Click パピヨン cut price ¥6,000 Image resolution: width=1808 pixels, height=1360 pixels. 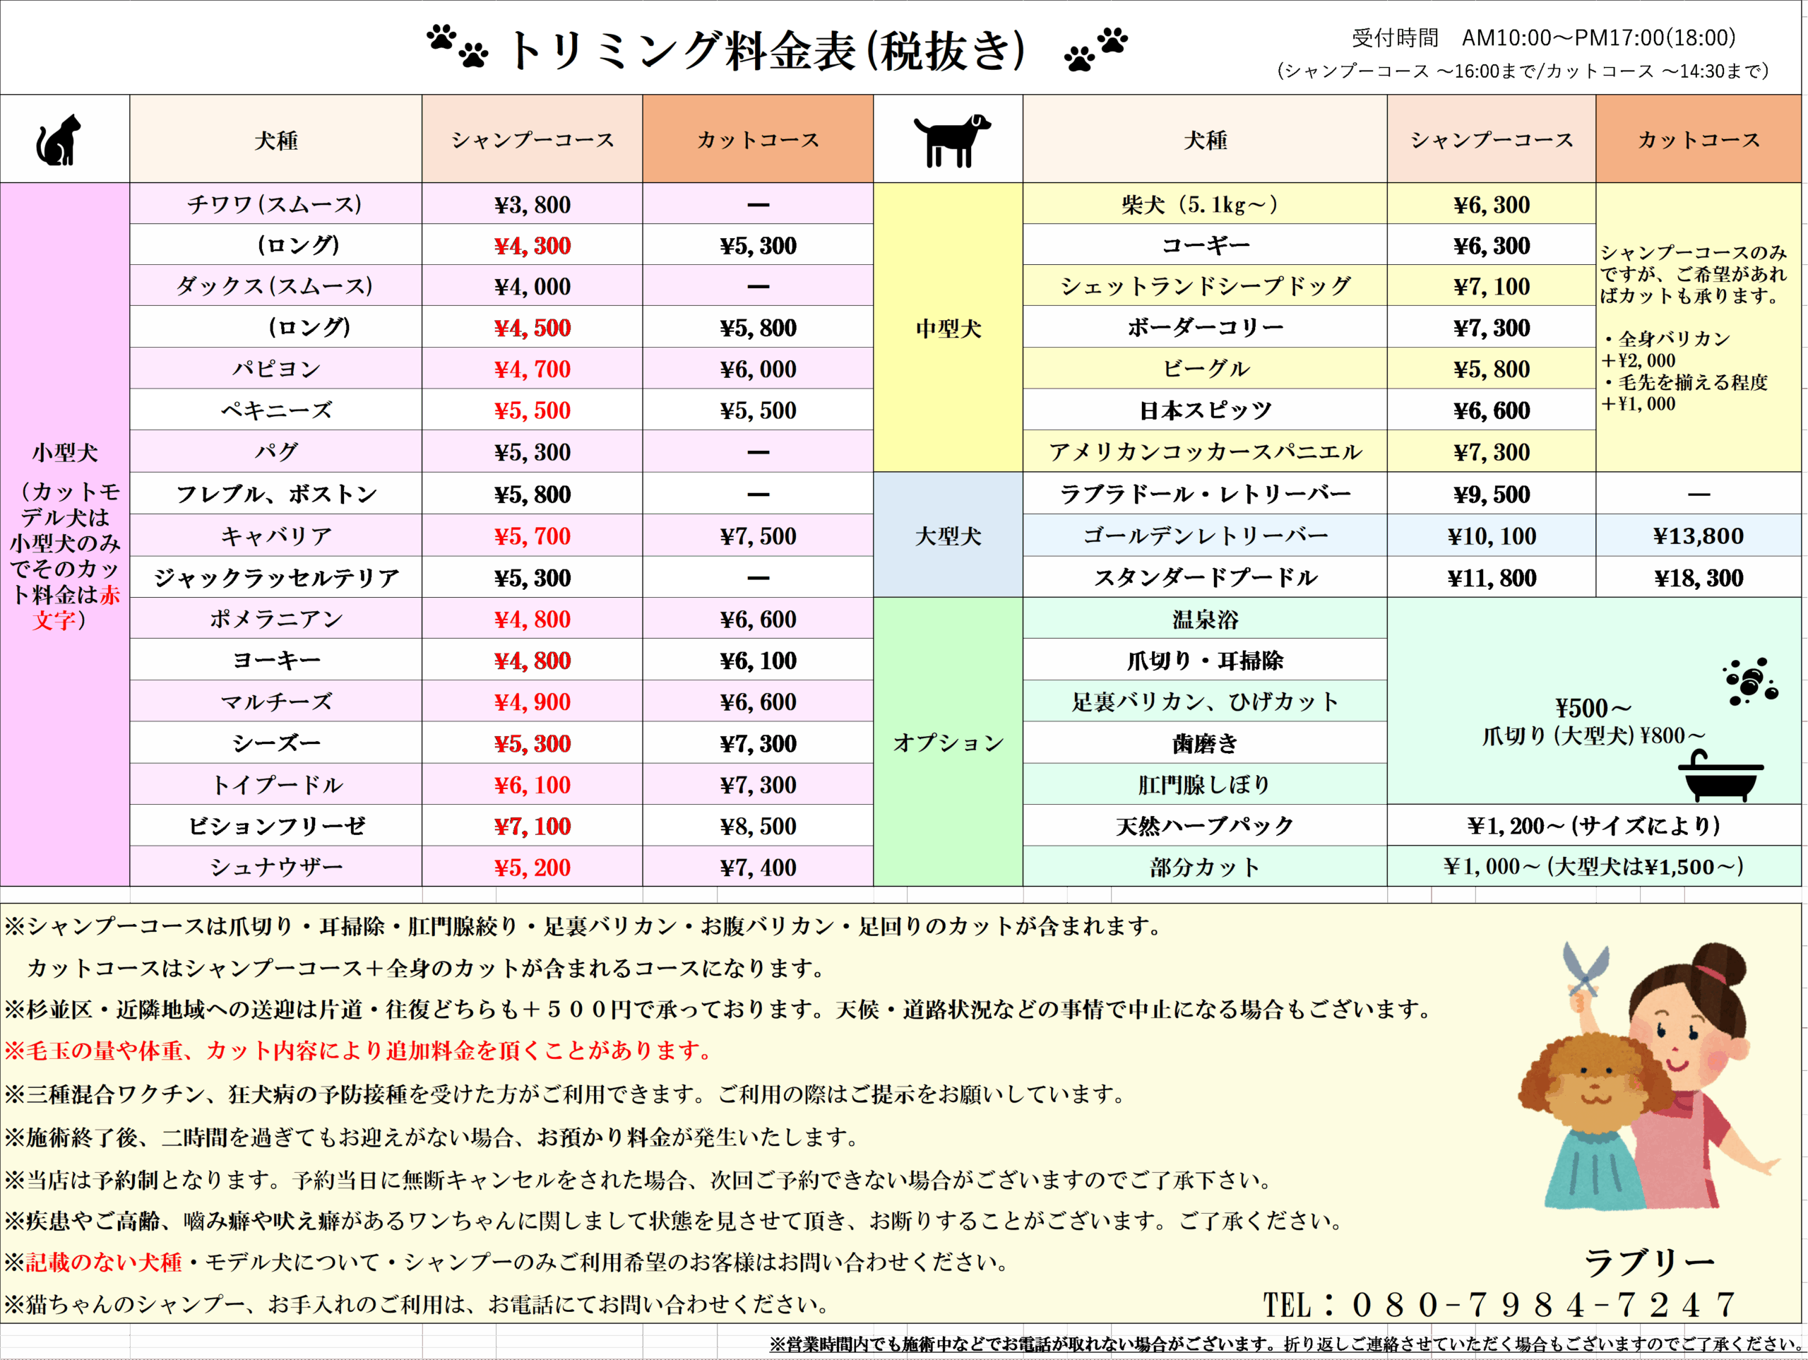758,369
